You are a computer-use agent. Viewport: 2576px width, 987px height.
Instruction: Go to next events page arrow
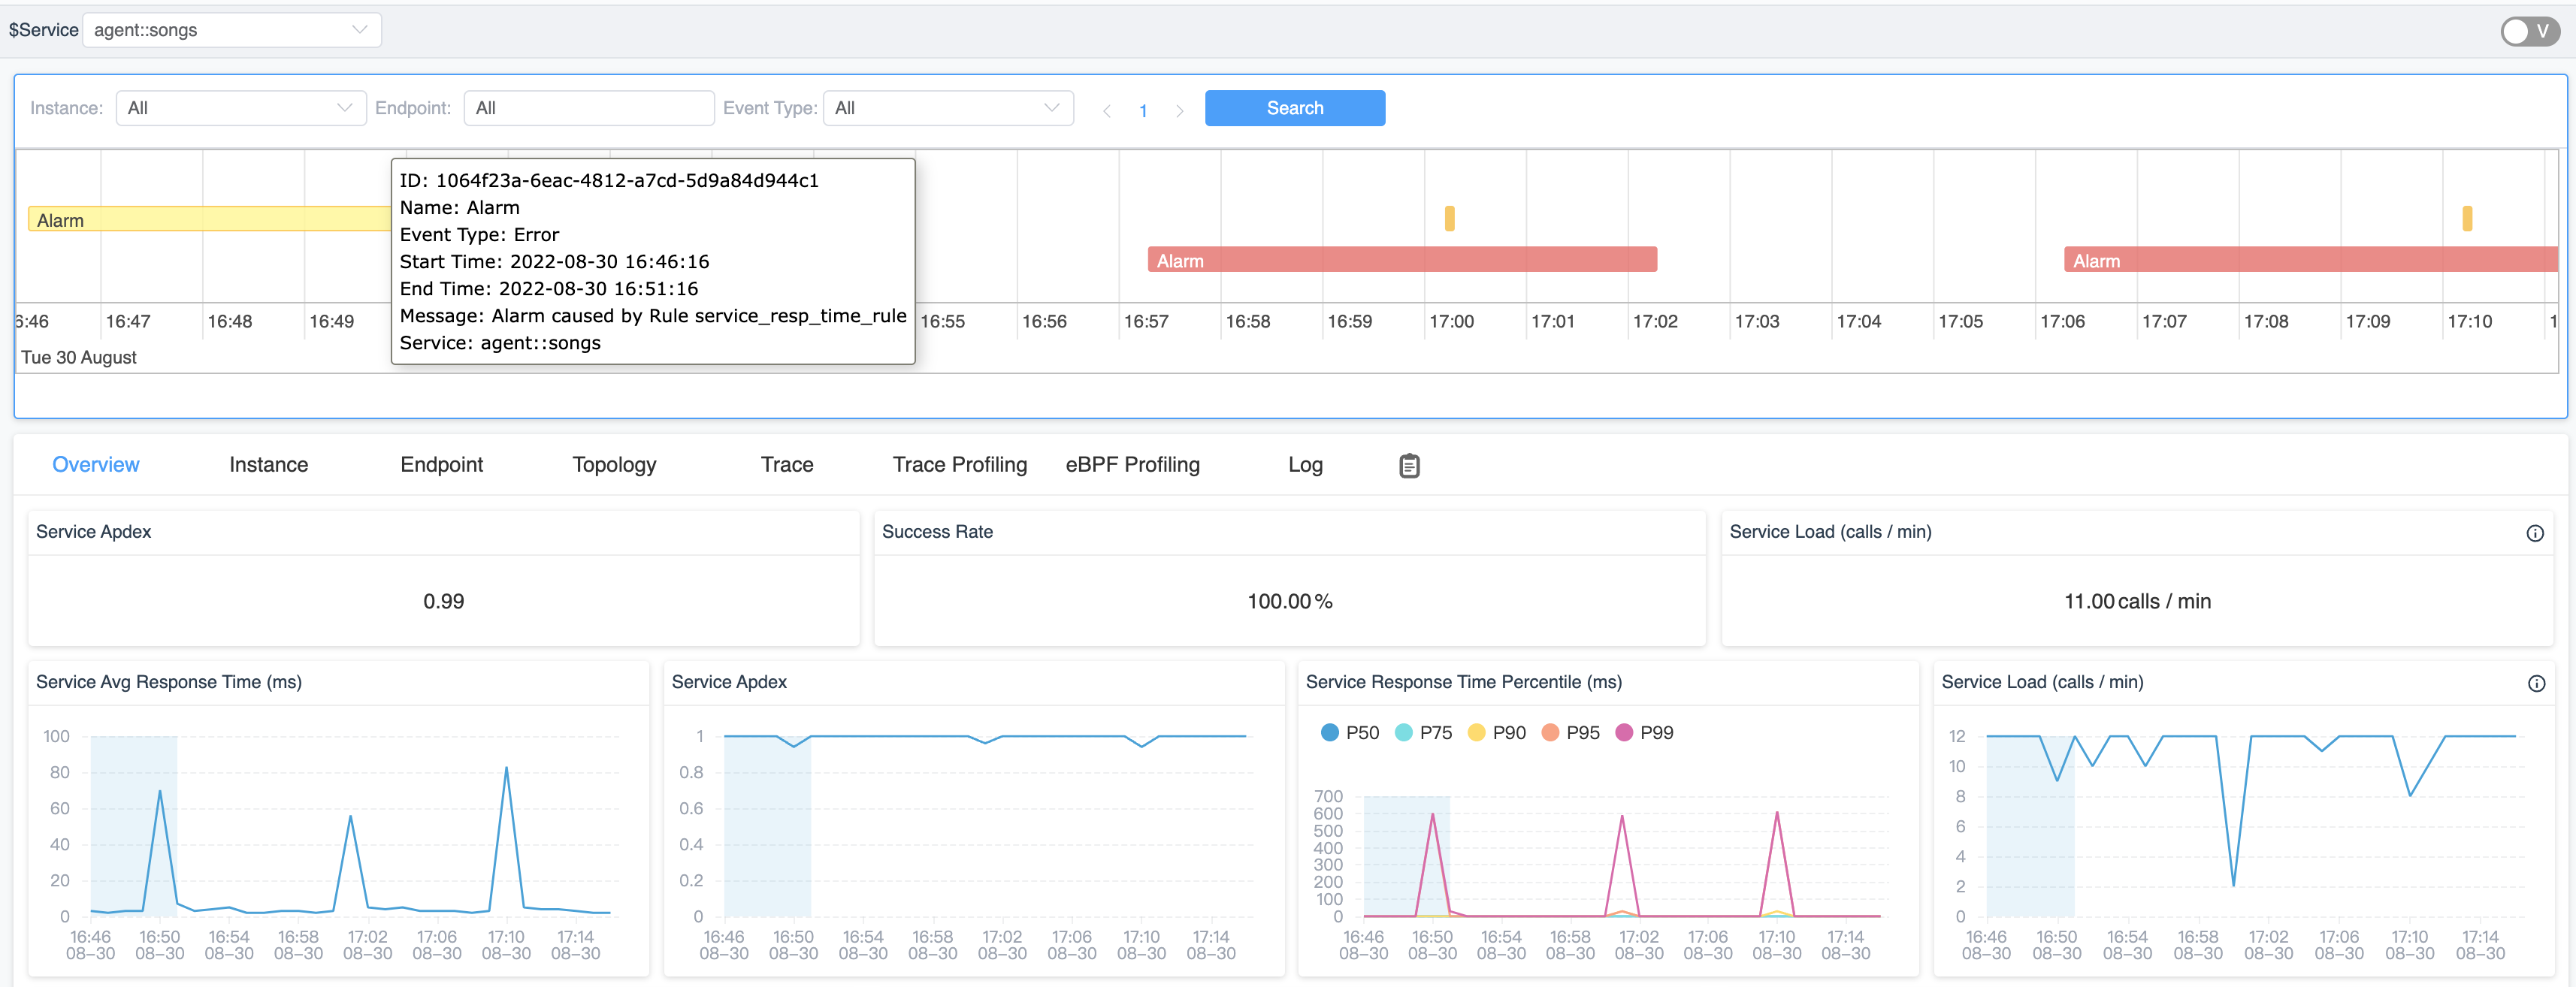(1179, 110)
